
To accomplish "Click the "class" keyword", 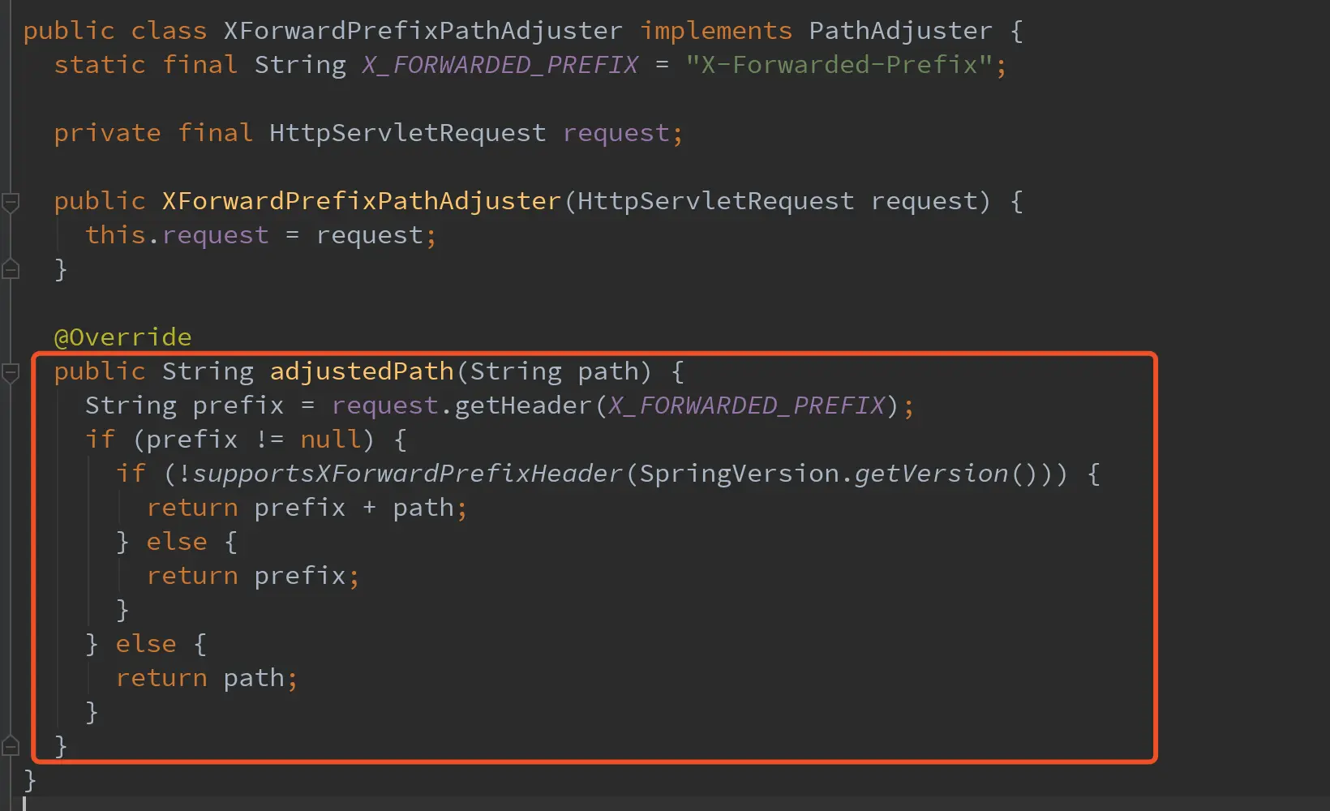I will click(169, 31).
